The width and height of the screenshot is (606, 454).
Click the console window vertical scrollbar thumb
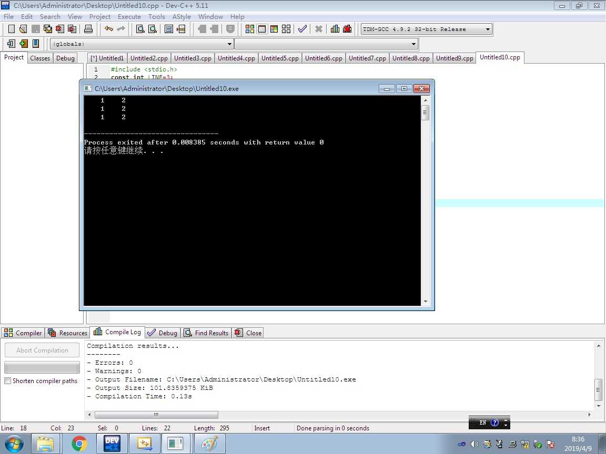[425, 112]
